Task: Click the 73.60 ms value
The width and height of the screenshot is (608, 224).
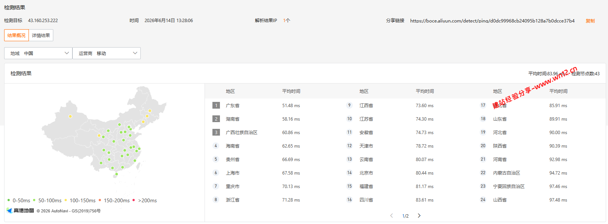Action: point(424,106)
